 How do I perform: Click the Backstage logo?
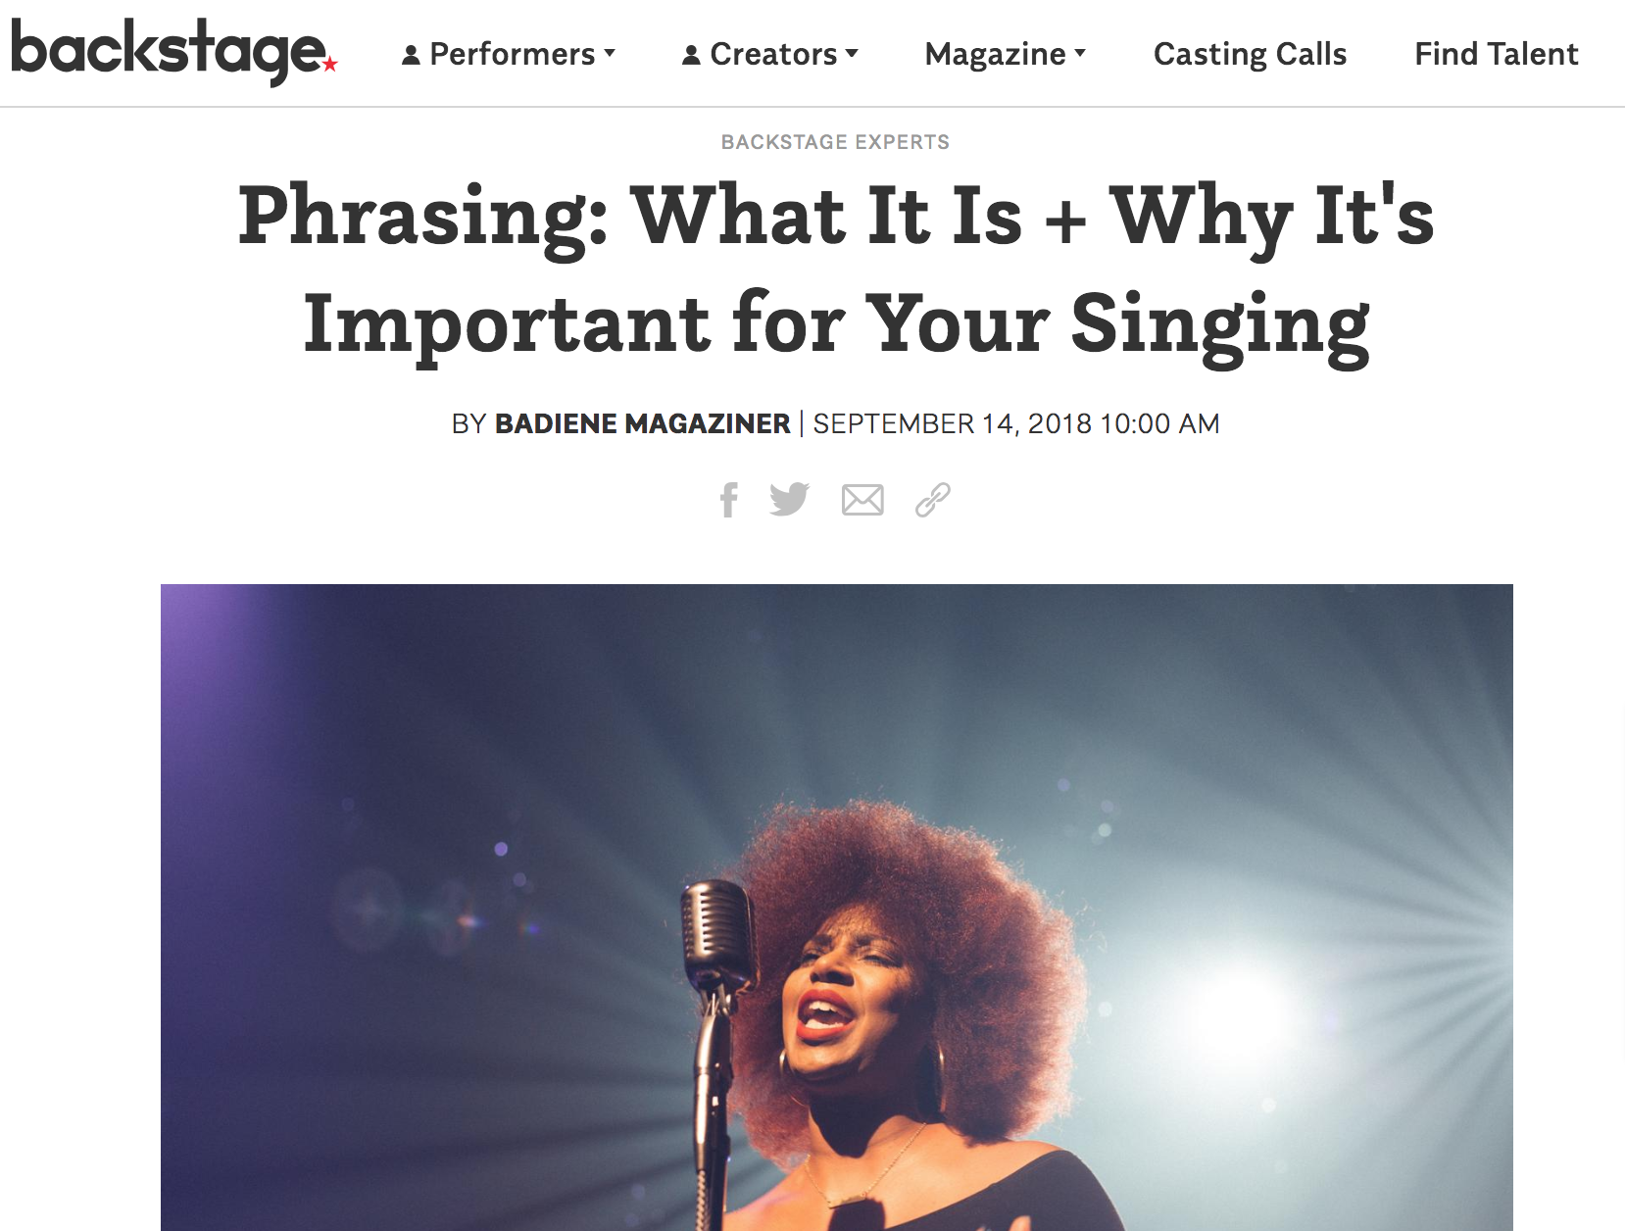(173, 51)
